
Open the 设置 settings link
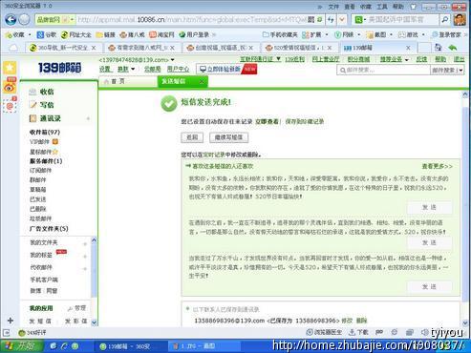[x=105, y=69]
